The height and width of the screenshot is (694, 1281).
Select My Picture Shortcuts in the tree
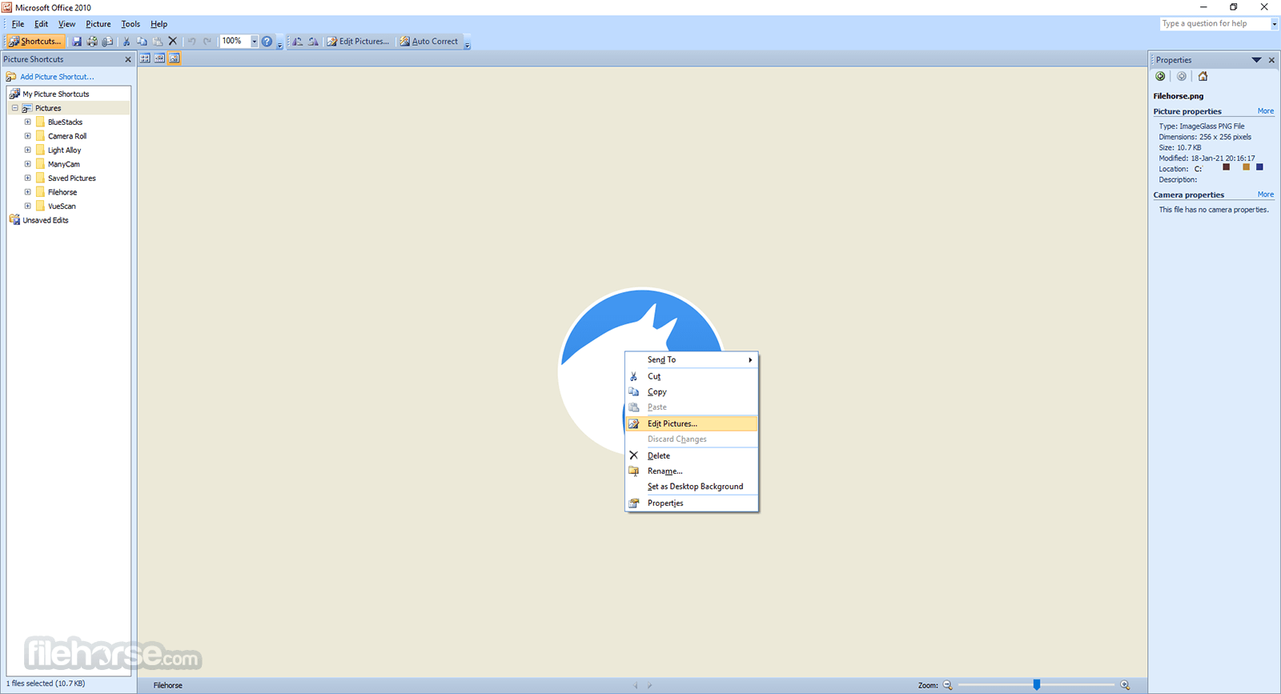[x=56, y=94]
